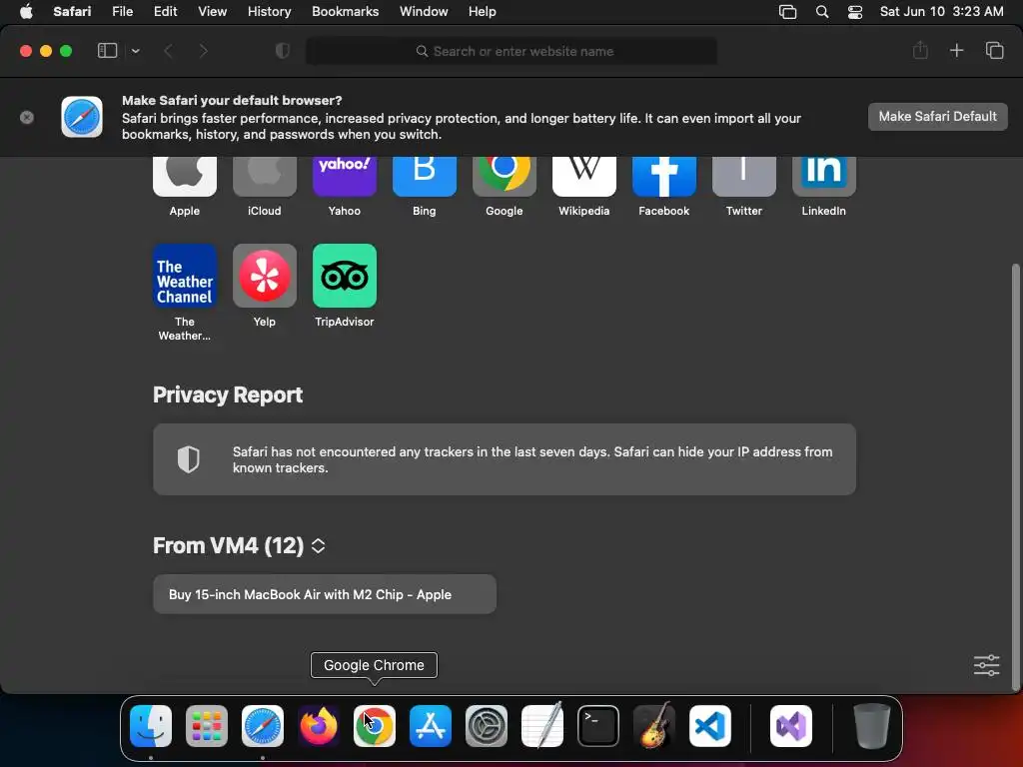The image size is (1023, 767).
Task: Open the Yahoo favorite icon
Action: point(345,176)
